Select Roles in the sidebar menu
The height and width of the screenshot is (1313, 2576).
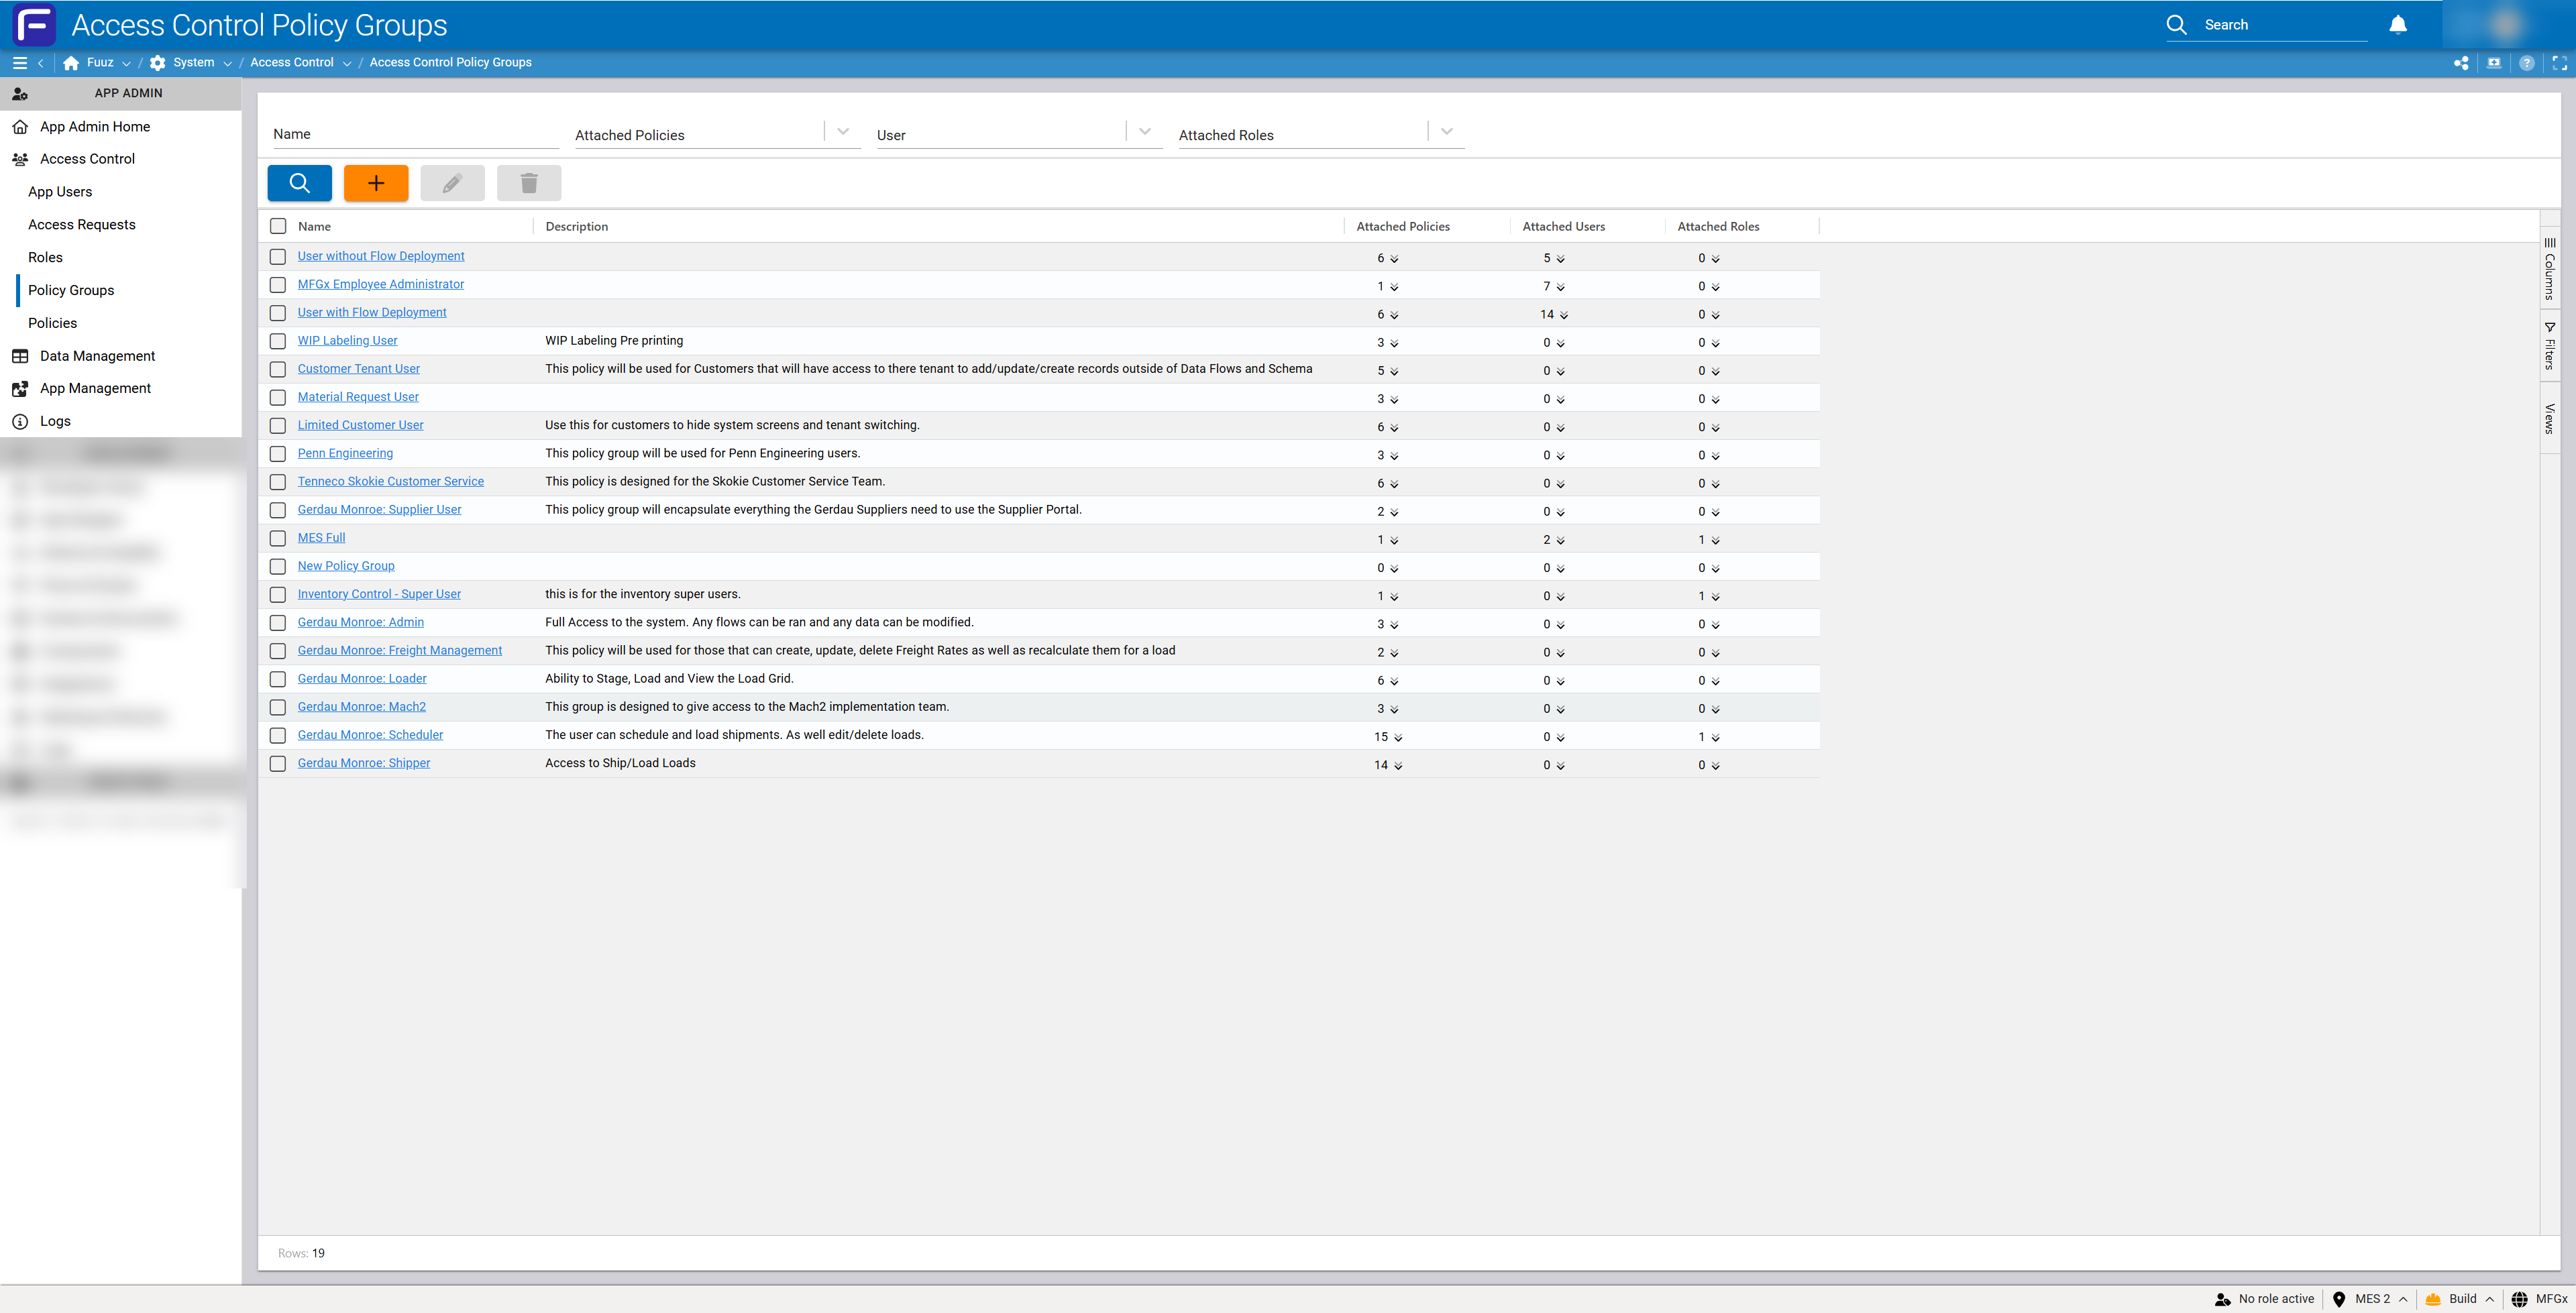[45, 257]
